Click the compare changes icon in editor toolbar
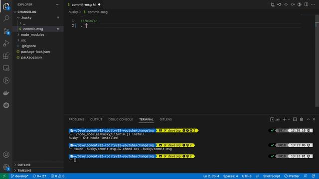The image size is (319, 179). [273, 4]
